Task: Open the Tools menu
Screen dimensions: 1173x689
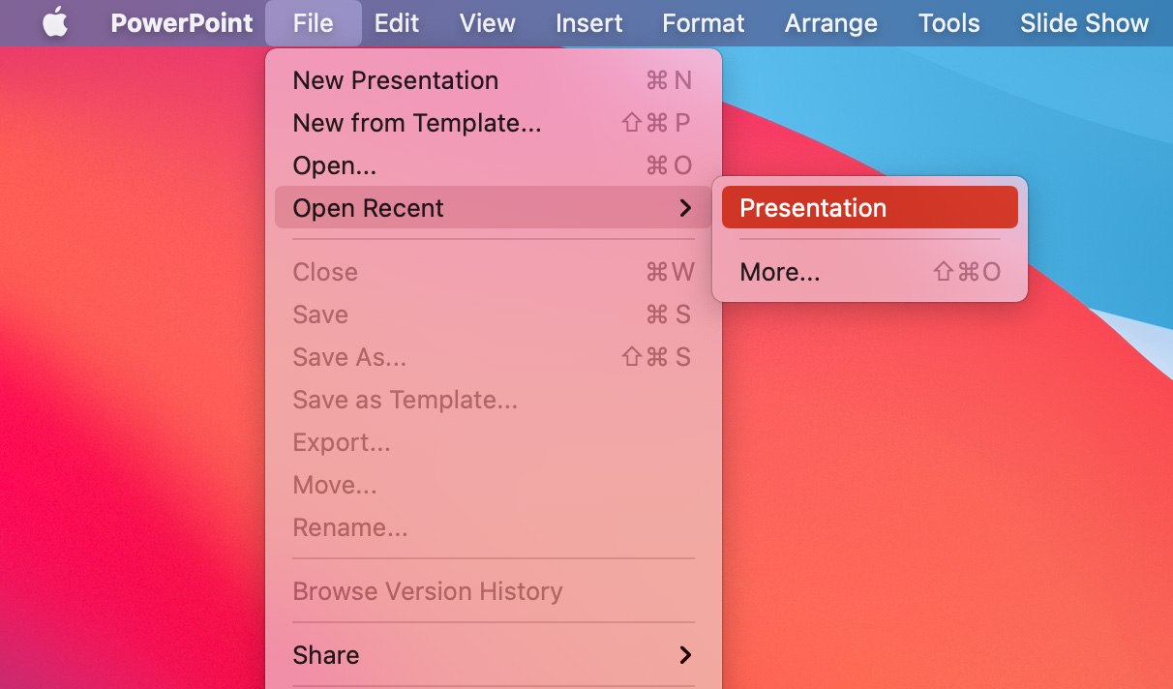Action: pyautogui.click(x=949, y=23)
